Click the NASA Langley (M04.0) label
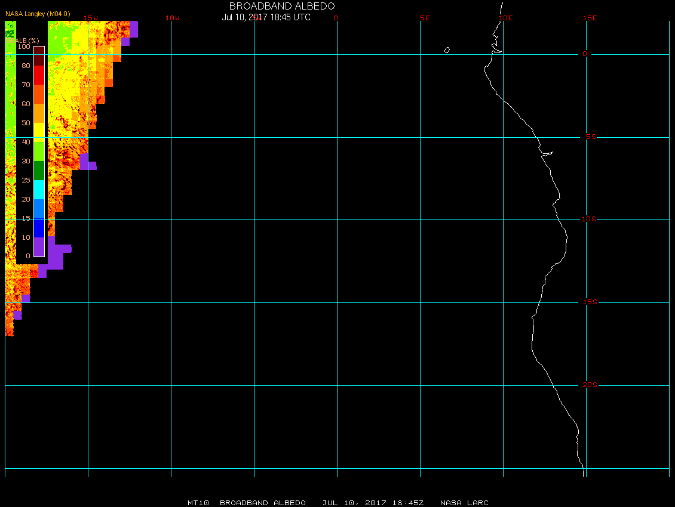 point(38,14)
